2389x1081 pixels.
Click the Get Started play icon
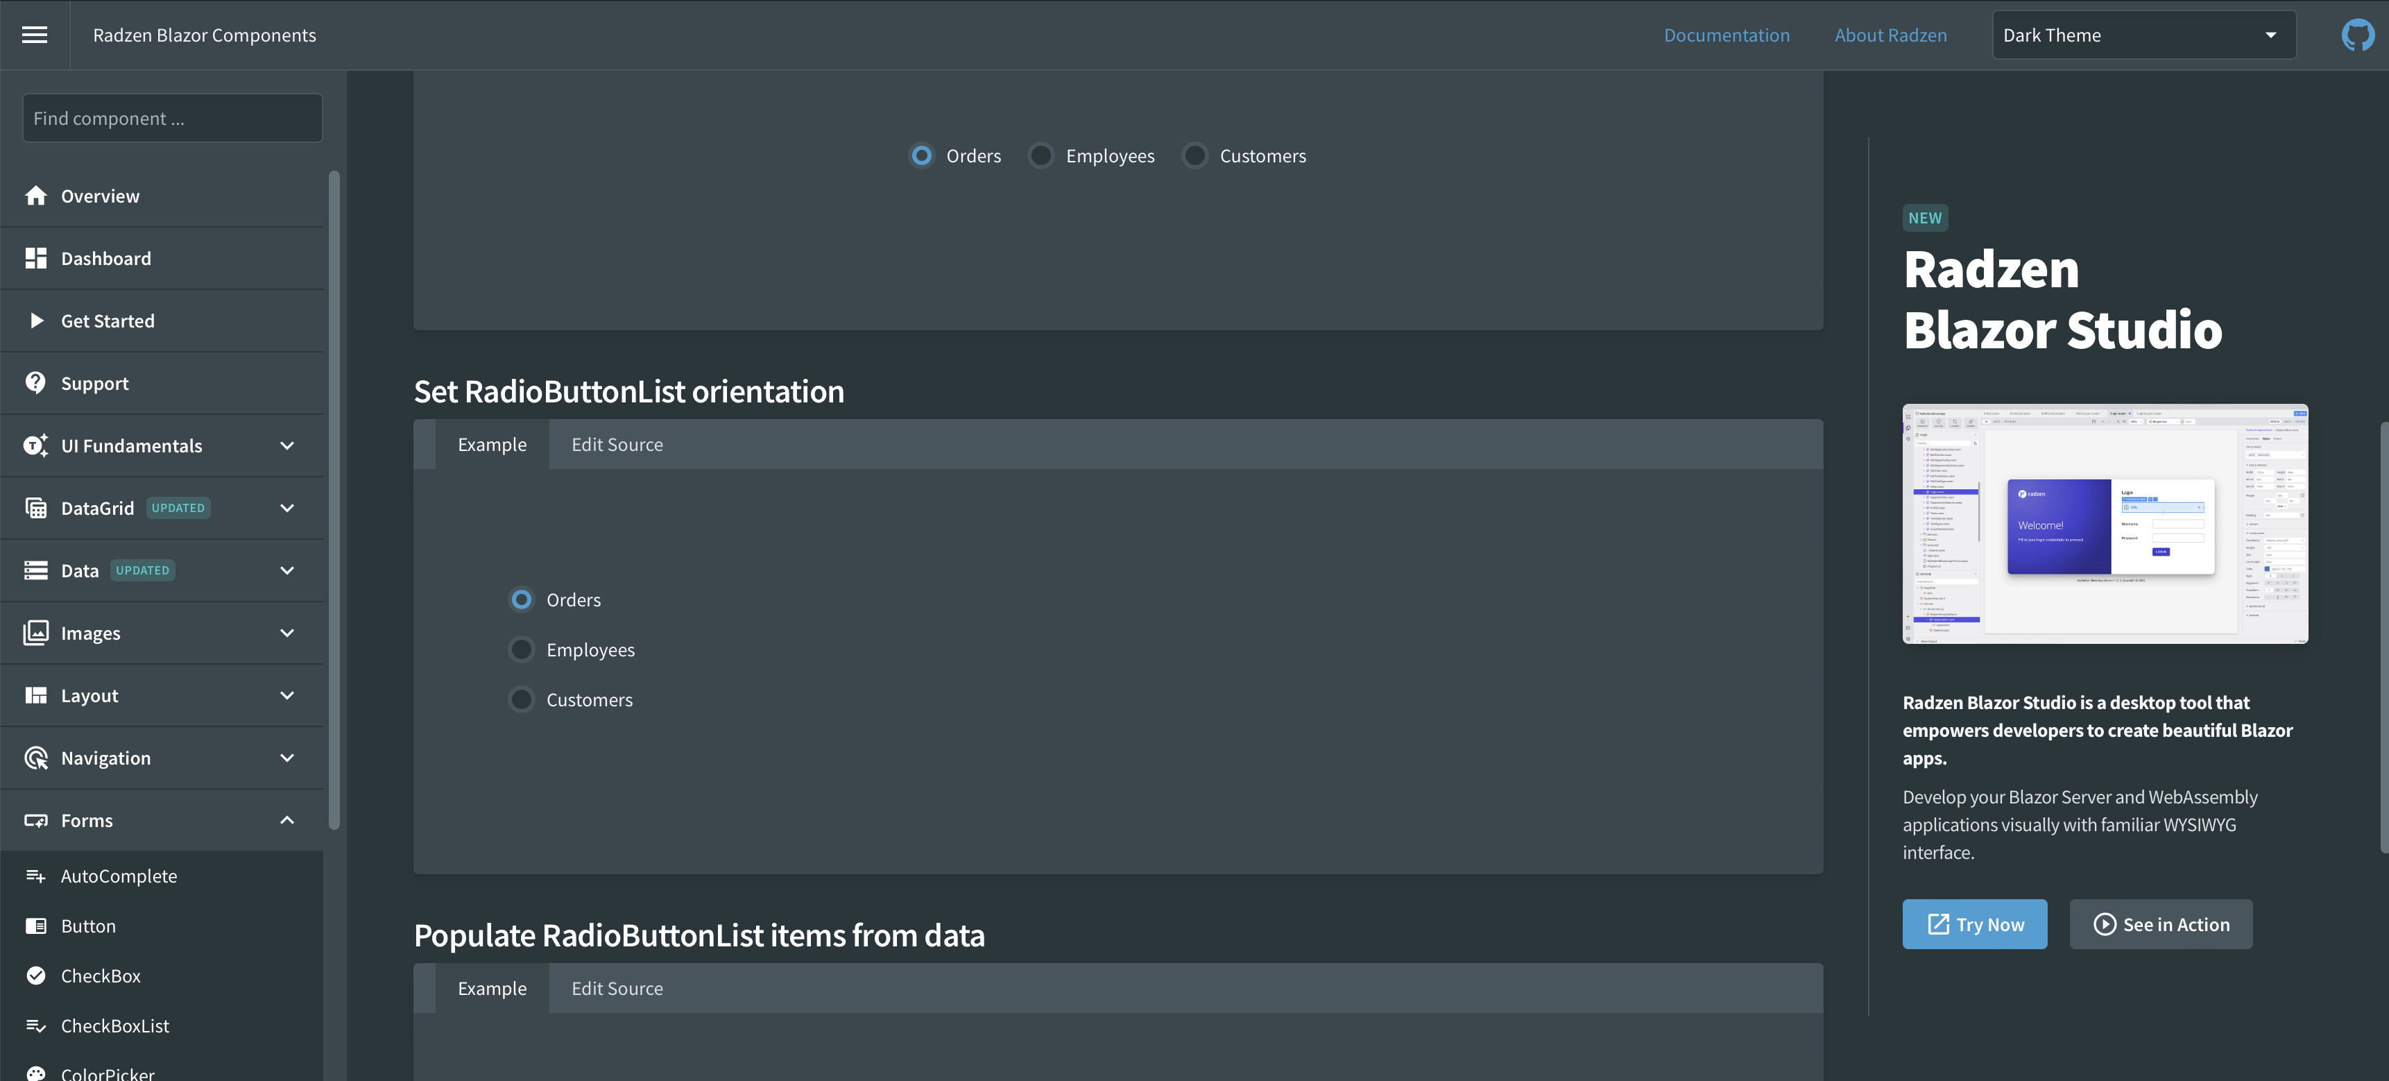pyautogui.click(x=36, y=320)
